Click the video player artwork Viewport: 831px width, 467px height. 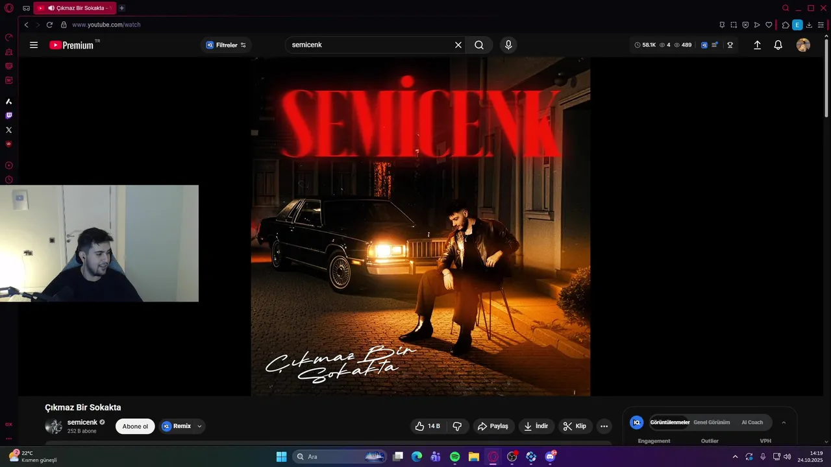coord(421,226)
